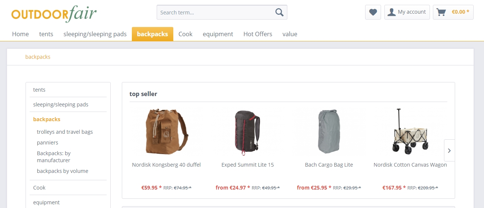Click the backpacks breadcrumb link
The width and height of the screenshot is (484, 208).
pos(38,57)
